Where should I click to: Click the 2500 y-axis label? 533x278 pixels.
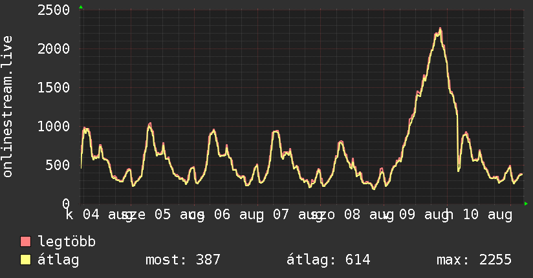pyautogui.click(x=54, y=10)
